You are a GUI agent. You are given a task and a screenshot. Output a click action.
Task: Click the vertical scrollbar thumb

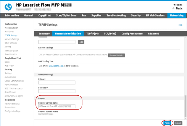[x=186, y=106]
